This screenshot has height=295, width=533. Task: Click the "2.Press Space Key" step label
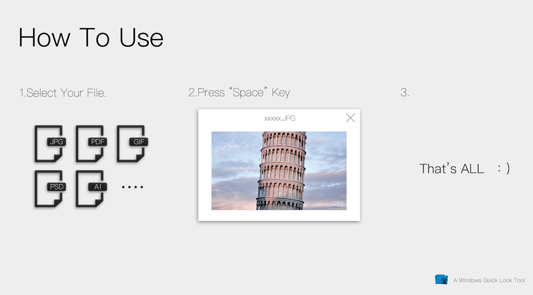click(239, 92)
